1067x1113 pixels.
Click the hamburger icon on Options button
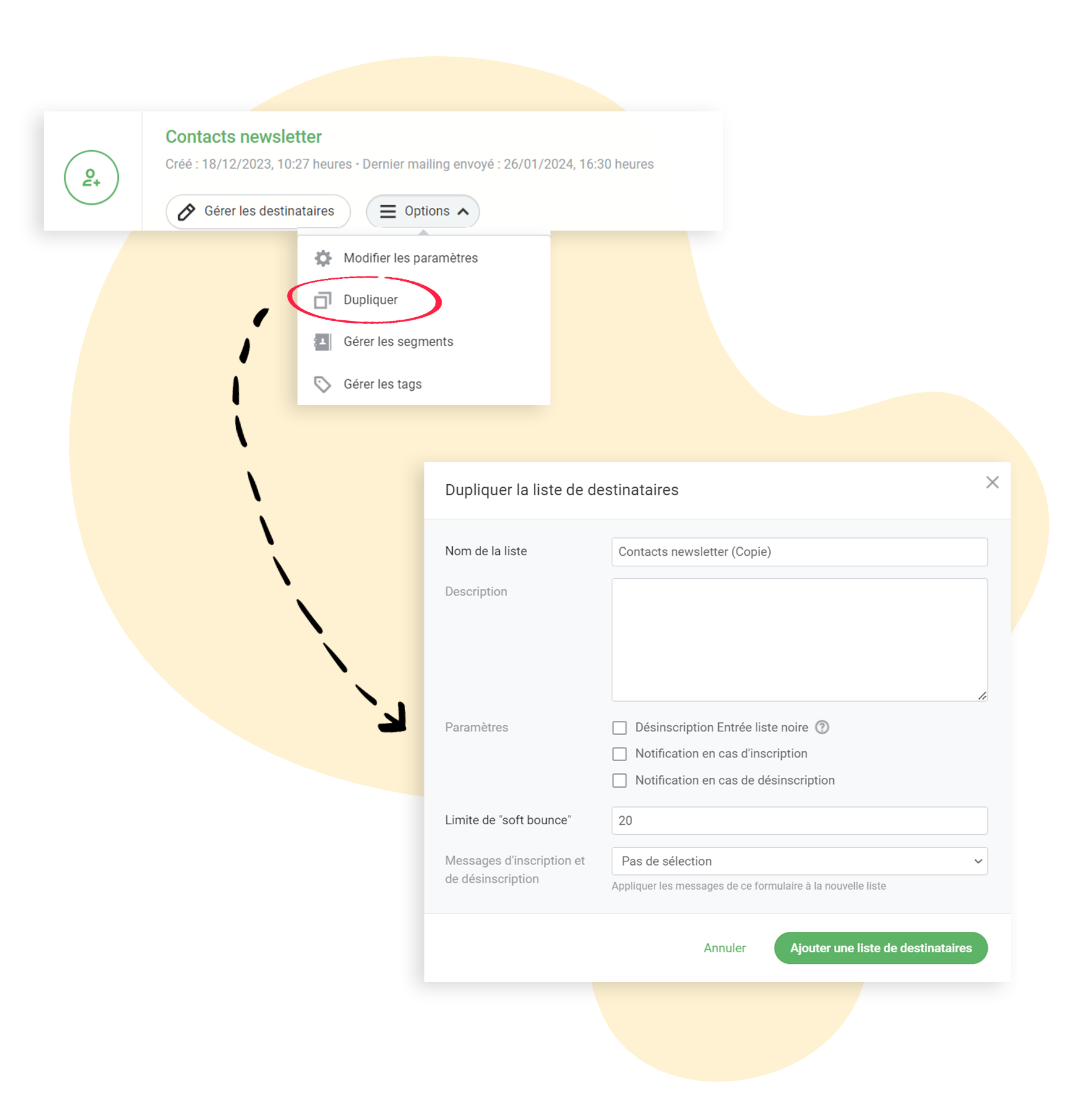click(x=388, y=211)
